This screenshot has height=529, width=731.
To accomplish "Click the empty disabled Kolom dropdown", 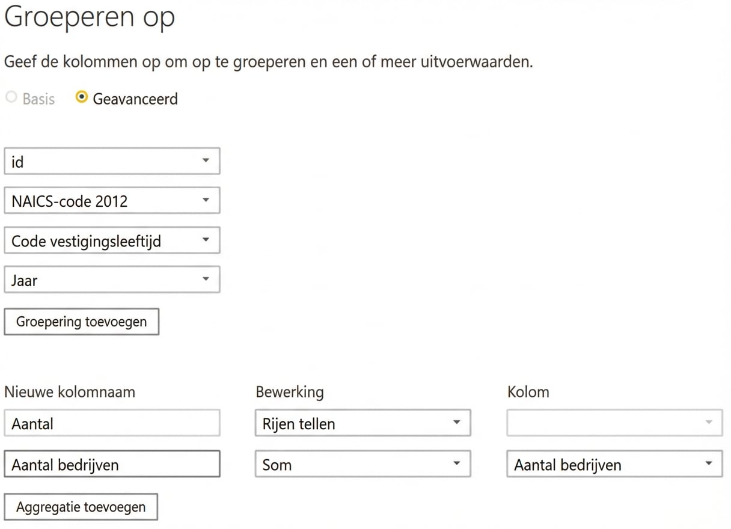I will coord(614,424).
